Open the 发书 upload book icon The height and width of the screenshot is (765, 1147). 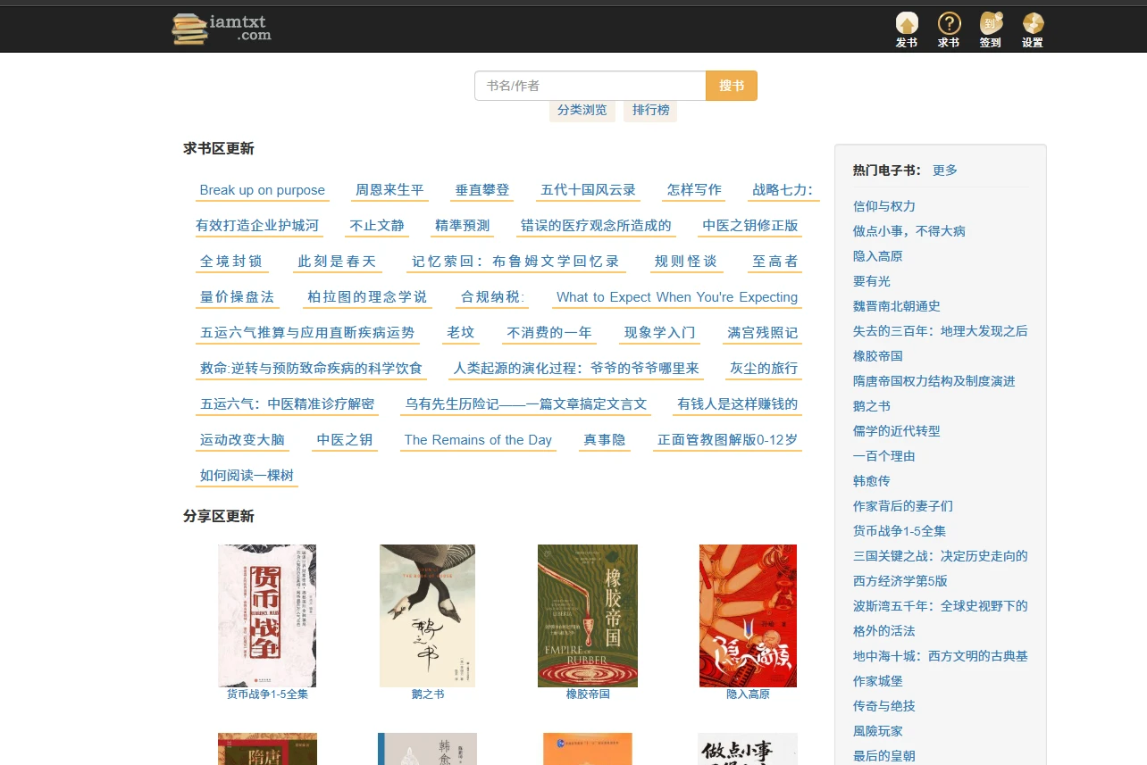[906, 24]
